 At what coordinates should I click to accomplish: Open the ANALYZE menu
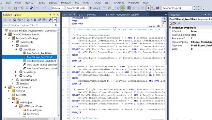[x=119, y=3]
